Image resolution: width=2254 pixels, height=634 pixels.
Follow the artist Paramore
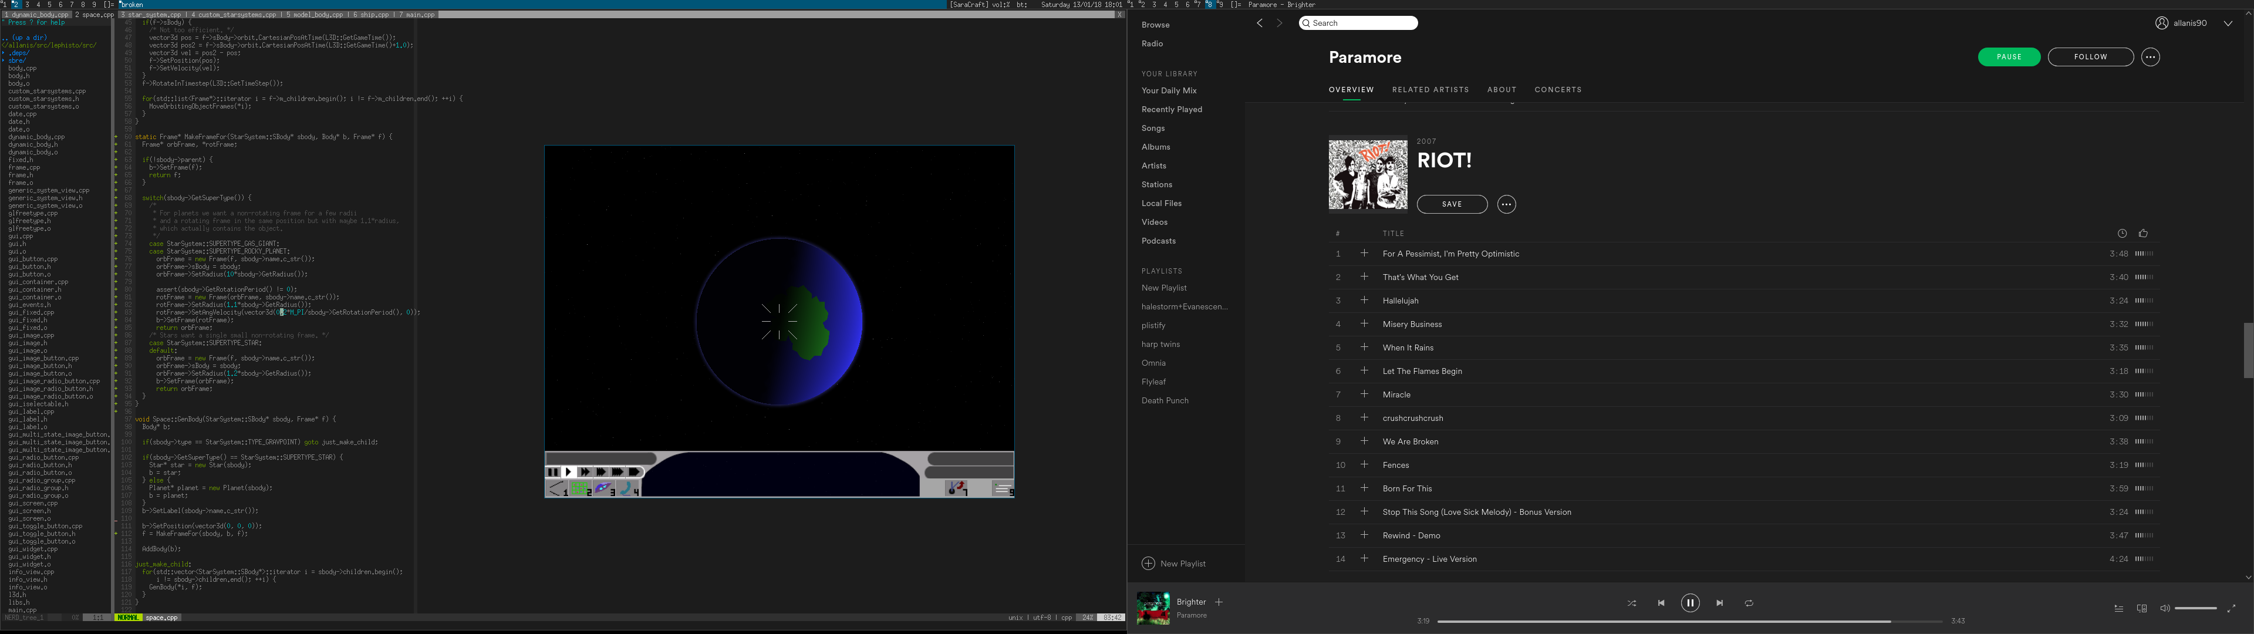point(2090,57)
